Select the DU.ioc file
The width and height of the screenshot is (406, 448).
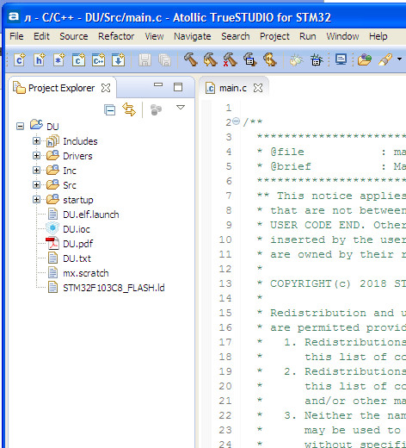coord(77,229)
